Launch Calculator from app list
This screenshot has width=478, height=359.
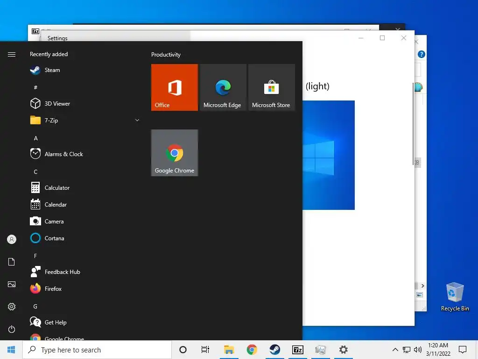click(85, 188)
